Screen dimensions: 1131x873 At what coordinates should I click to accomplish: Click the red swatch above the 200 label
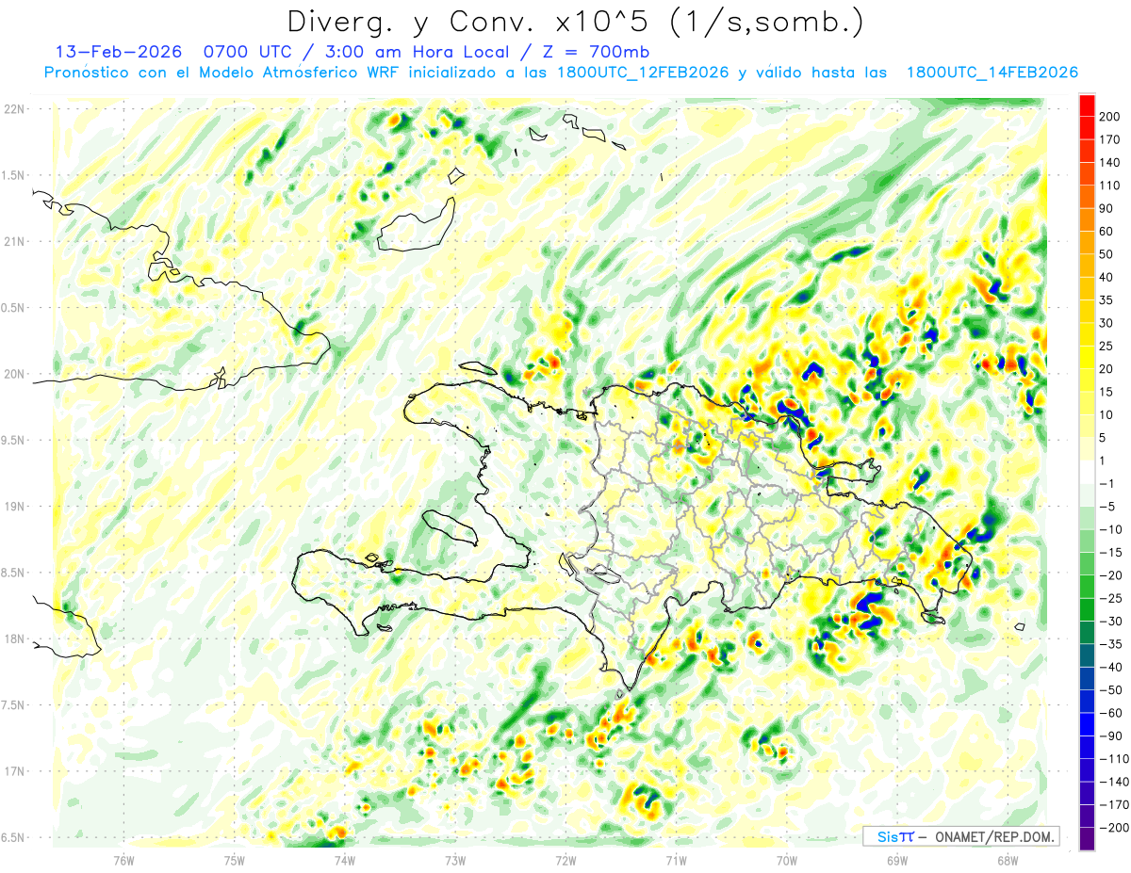pyautogui.click(x=1087, y=105)
